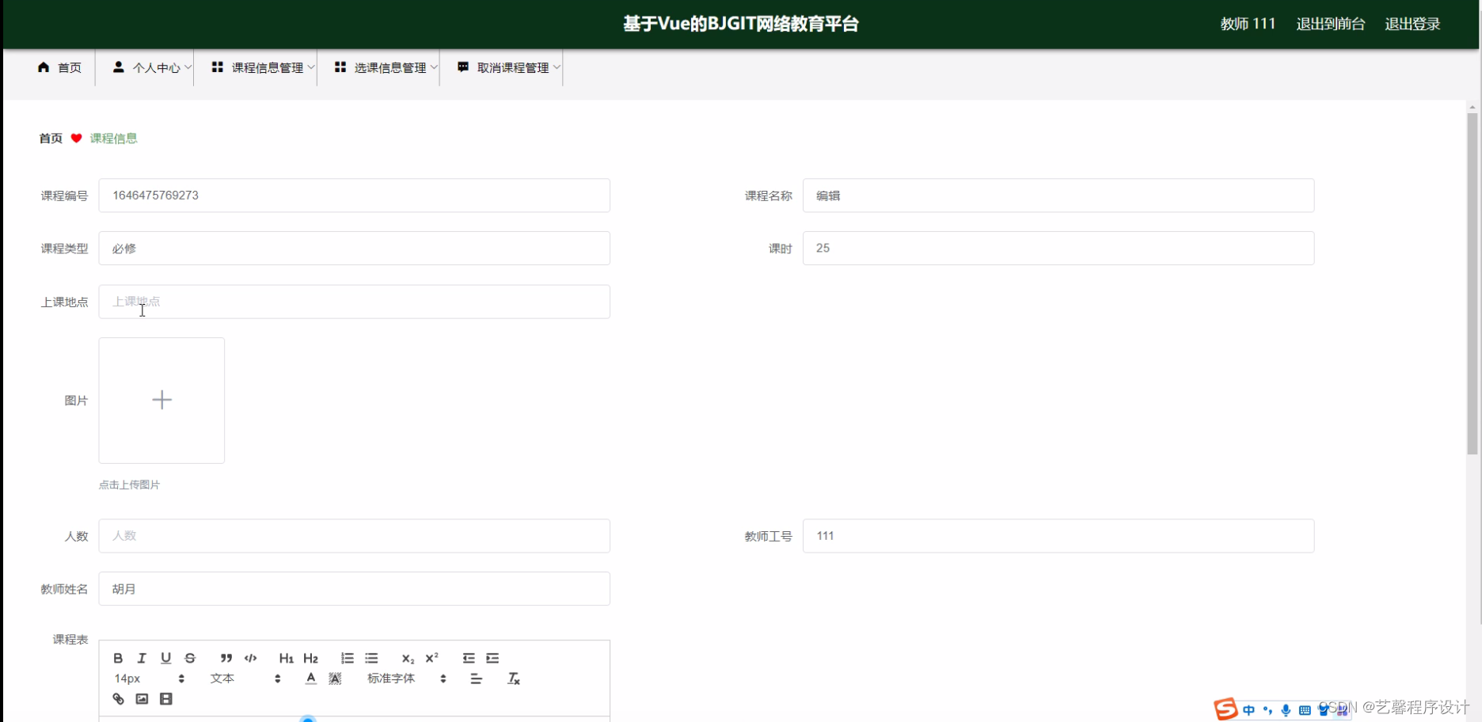Insert an image into the editor

pyautogui.click(x=142, y=699)
